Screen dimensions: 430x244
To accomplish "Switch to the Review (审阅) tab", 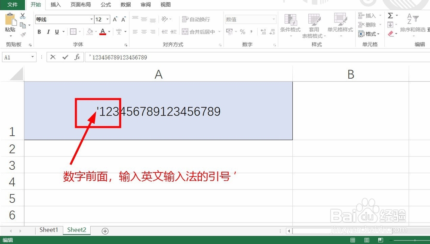I will coord(146,5).
